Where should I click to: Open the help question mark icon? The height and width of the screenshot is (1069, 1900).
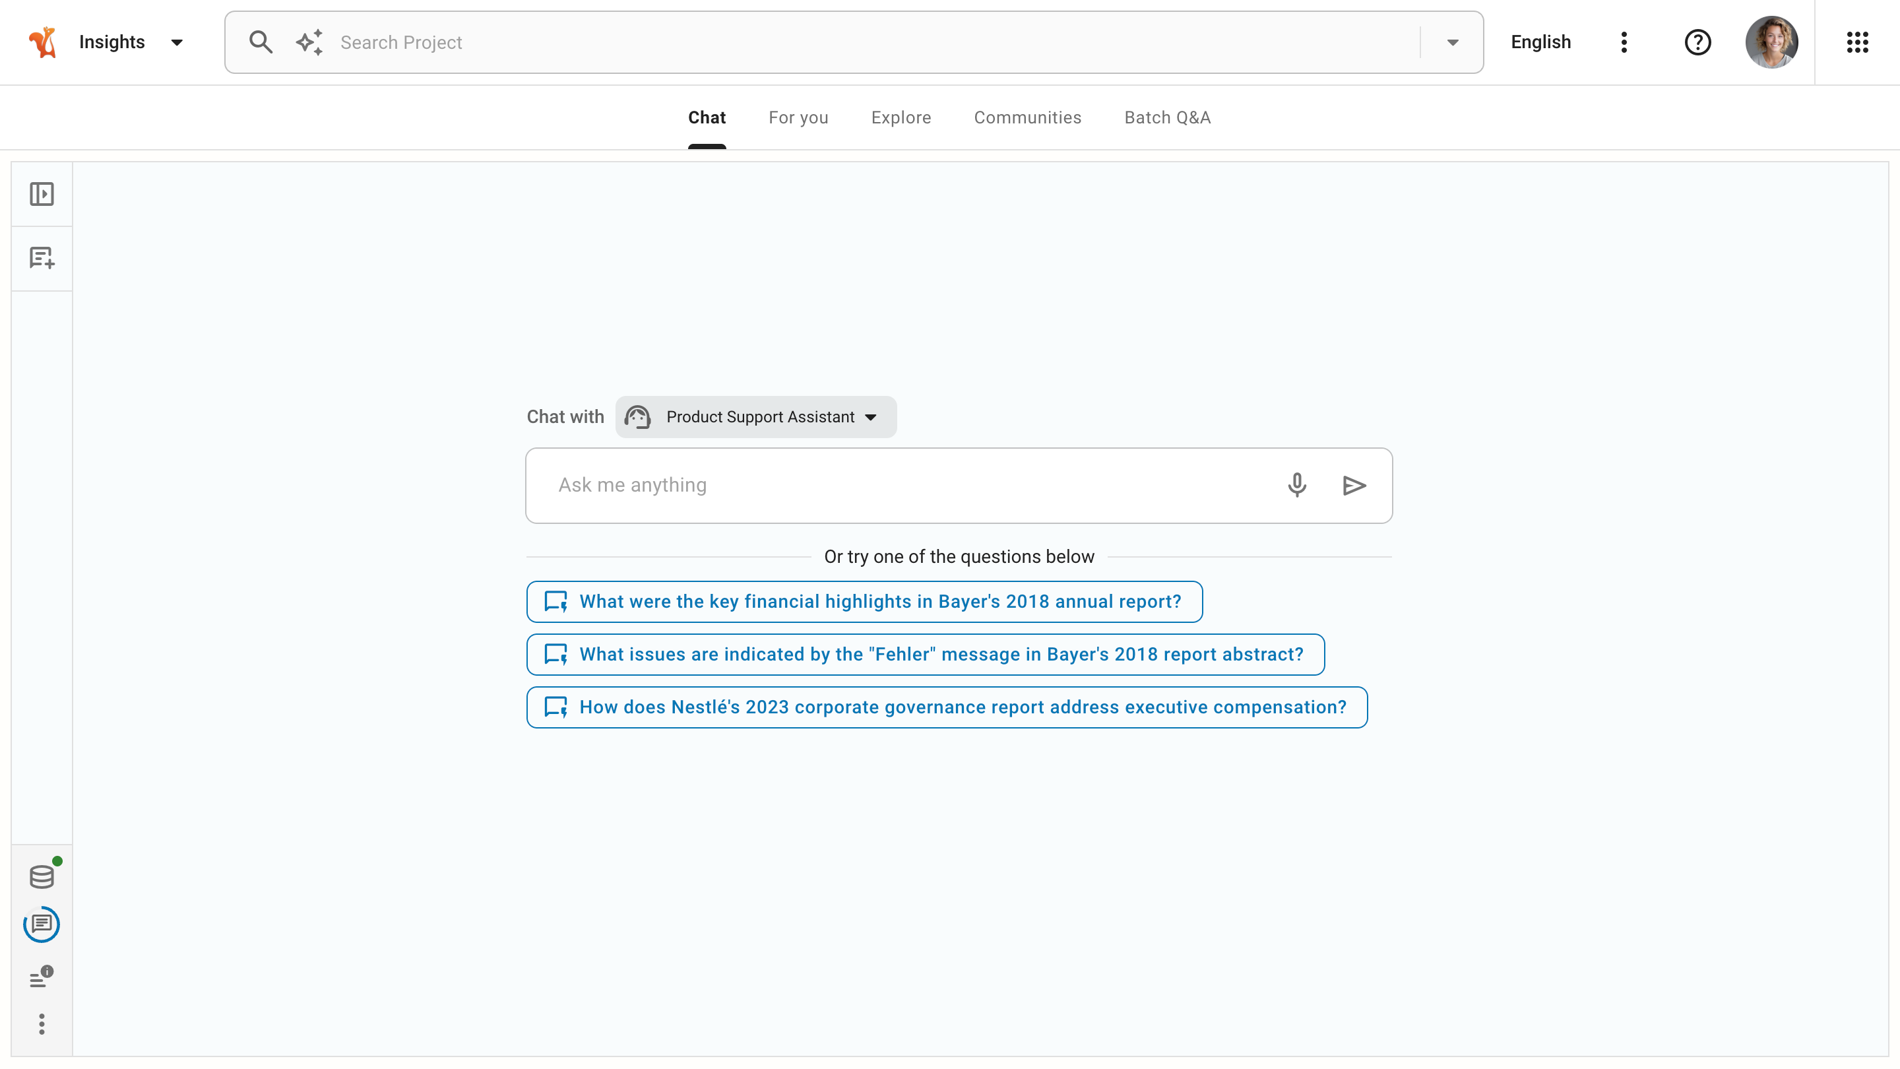[1697, 42]
